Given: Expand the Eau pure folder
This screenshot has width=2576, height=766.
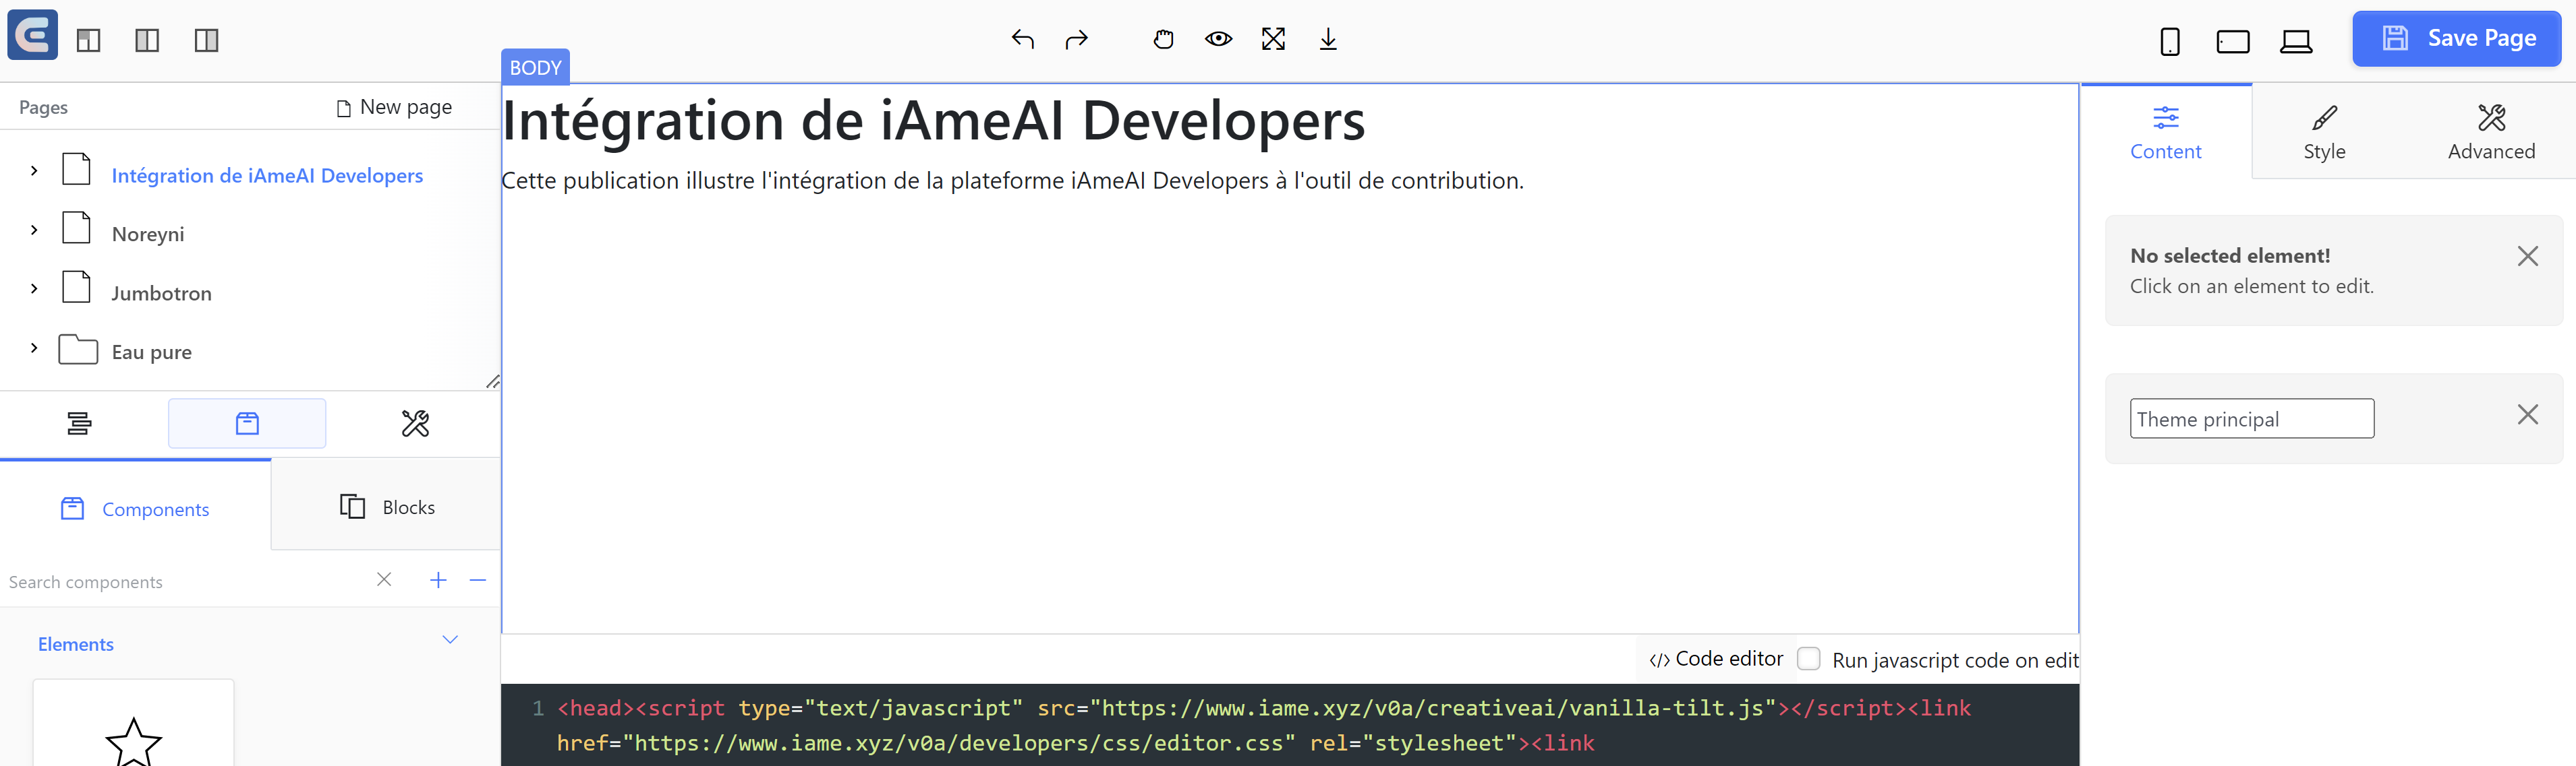Looking at the screenshot, I should coord(34,348).
